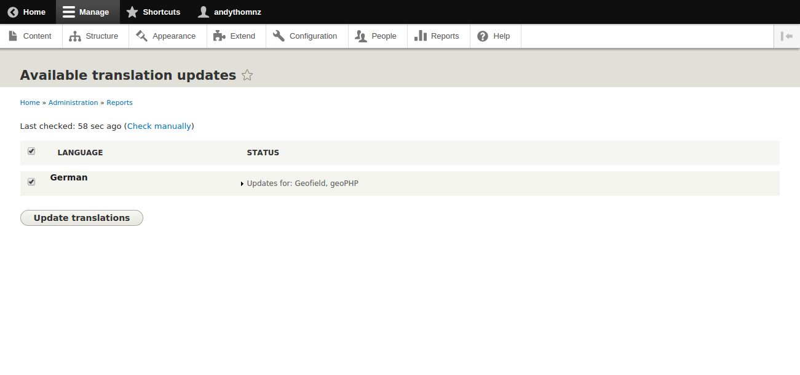Add page to shortcuts with star icon
The height and width of the screenshot is (375, 800).
click(x=247, y=75)
